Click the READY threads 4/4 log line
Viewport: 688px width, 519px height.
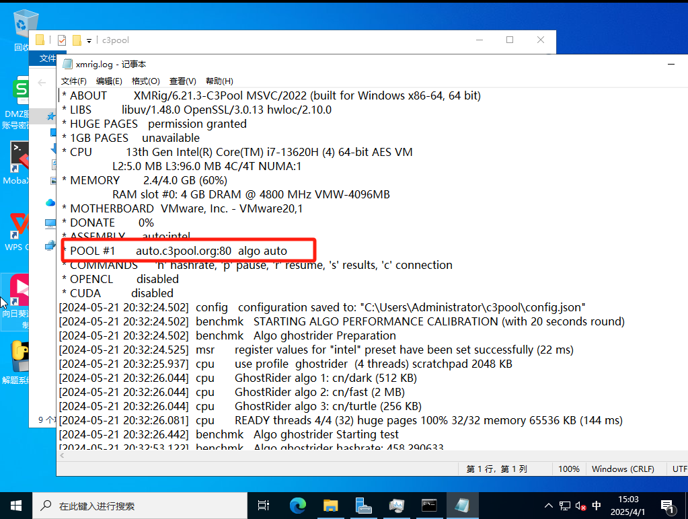[x=341, y=420]
